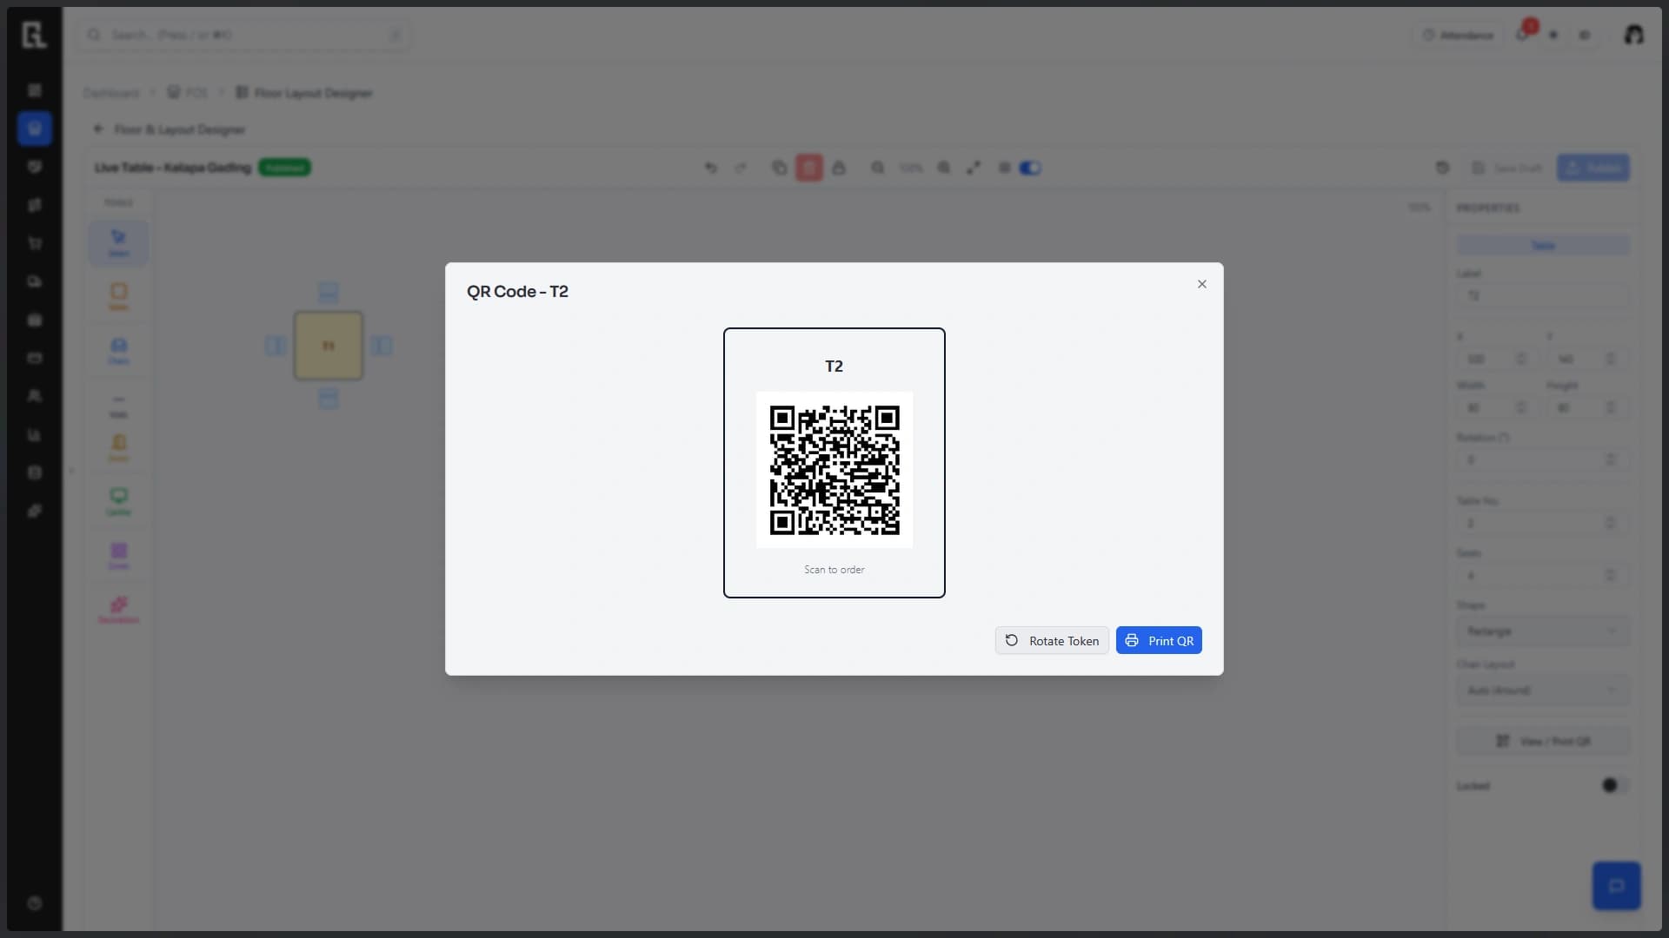Select the Select pointer tool
This screenshot has width=1669, height=938.
pos(118,242)
